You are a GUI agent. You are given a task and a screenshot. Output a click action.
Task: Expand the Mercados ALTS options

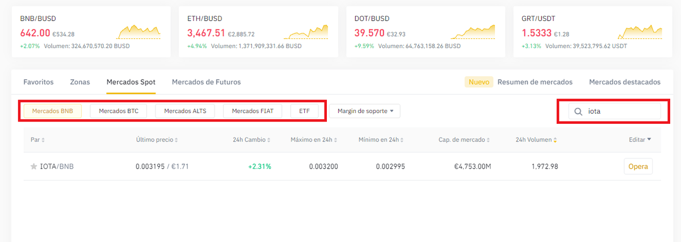tap(185, 111)
